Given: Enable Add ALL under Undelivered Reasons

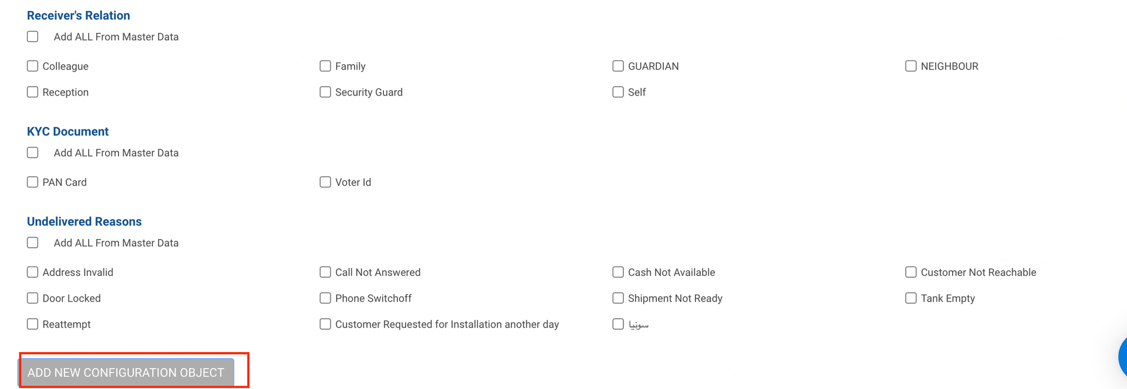Looking at the screenshot, I should coord(33,243).
